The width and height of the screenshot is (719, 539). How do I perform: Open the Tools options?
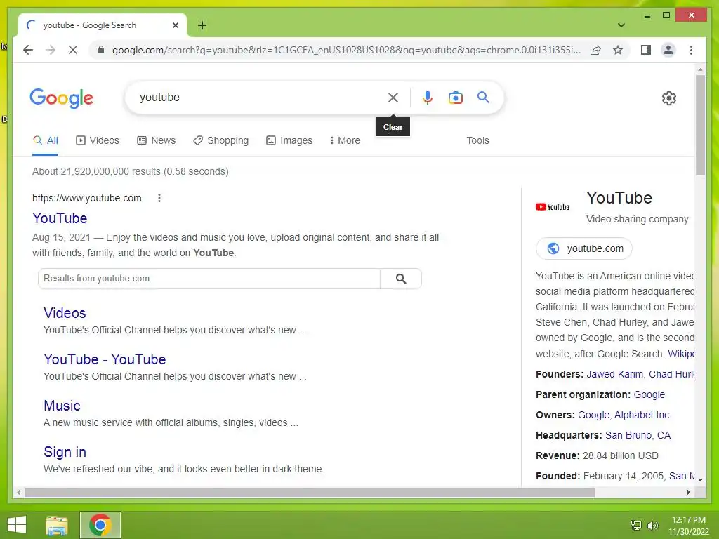point(477,140)
